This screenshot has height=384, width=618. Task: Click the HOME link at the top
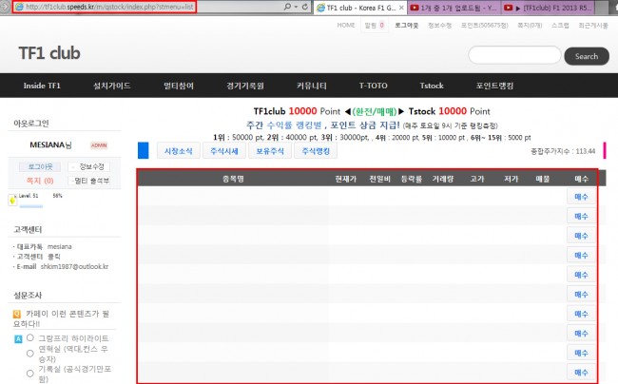tap(346, 26)
